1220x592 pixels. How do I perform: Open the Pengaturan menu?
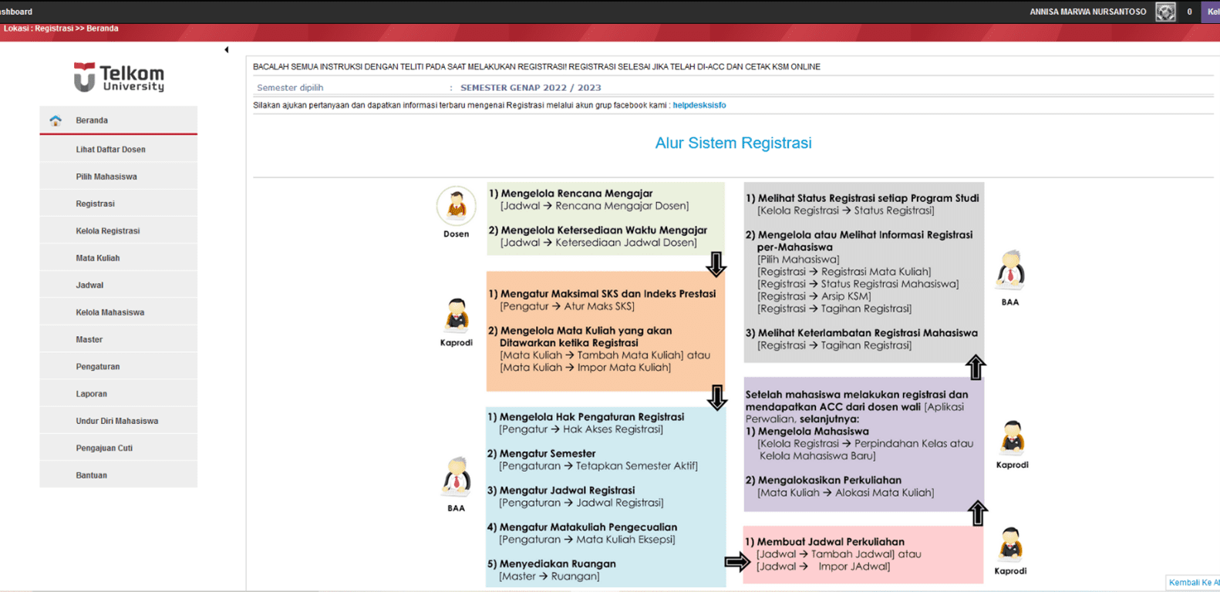97,367
